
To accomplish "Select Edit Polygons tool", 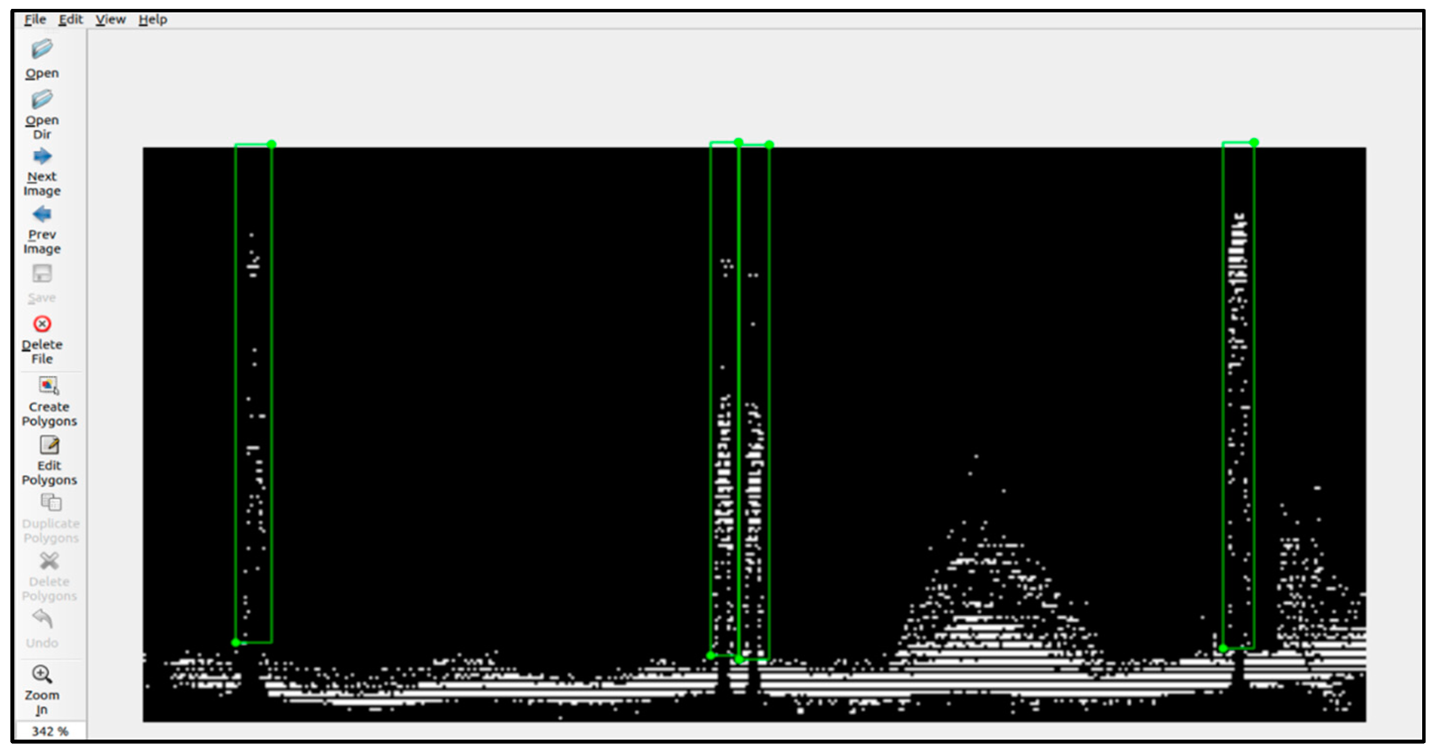I will point(49,445).
